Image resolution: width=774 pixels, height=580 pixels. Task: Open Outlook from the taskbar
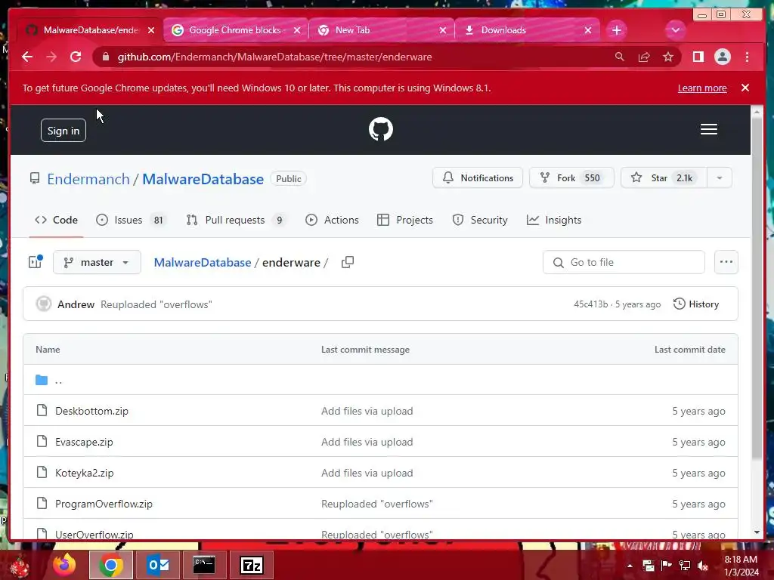coord(158,565)
